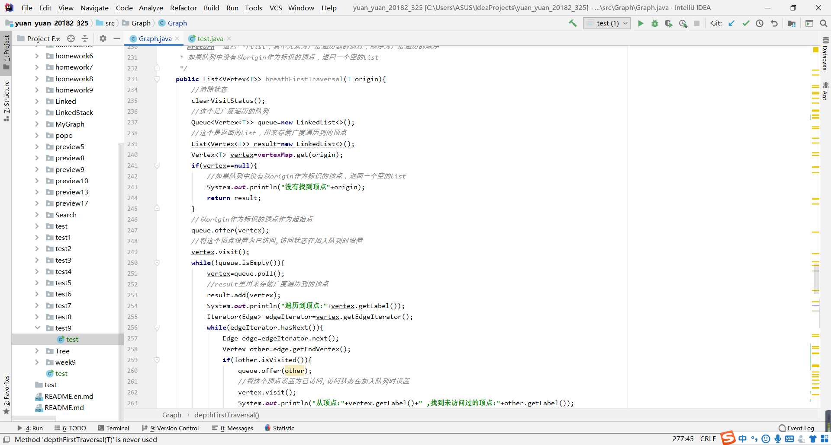Viewport: 831px width, 445px height.
Task: Run with coverage icon
Action: point(669,23)
